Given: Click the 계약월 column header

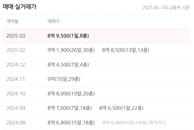Looking at the screenshot, I should pyautogui.click(x=12, y=21).
